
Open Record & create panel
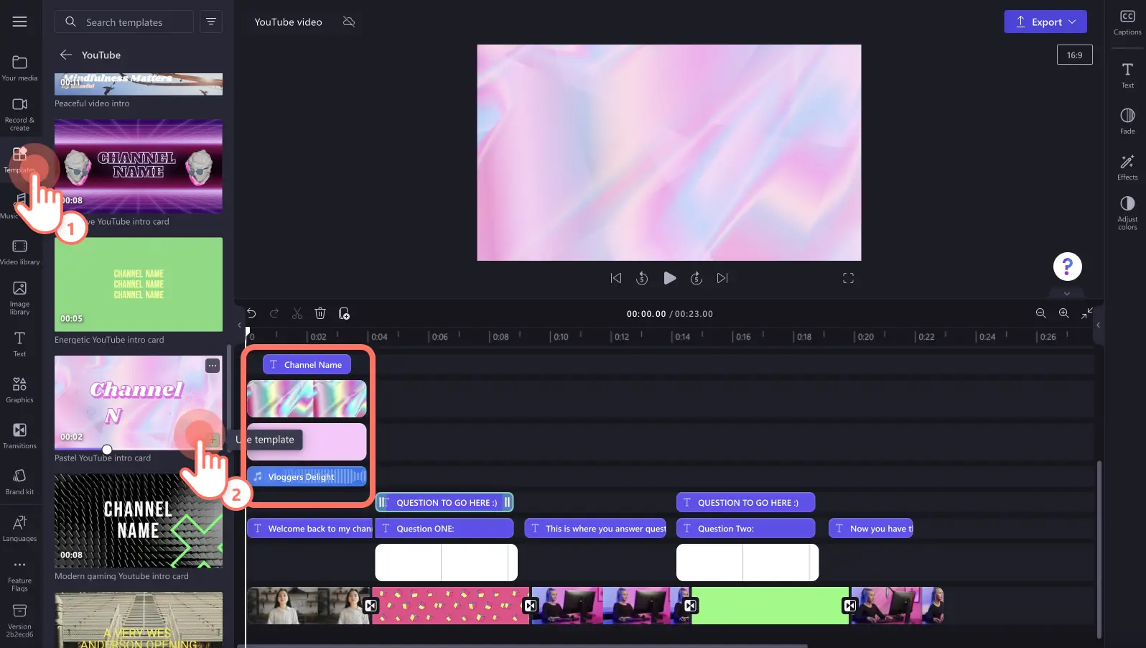(19, 114)
